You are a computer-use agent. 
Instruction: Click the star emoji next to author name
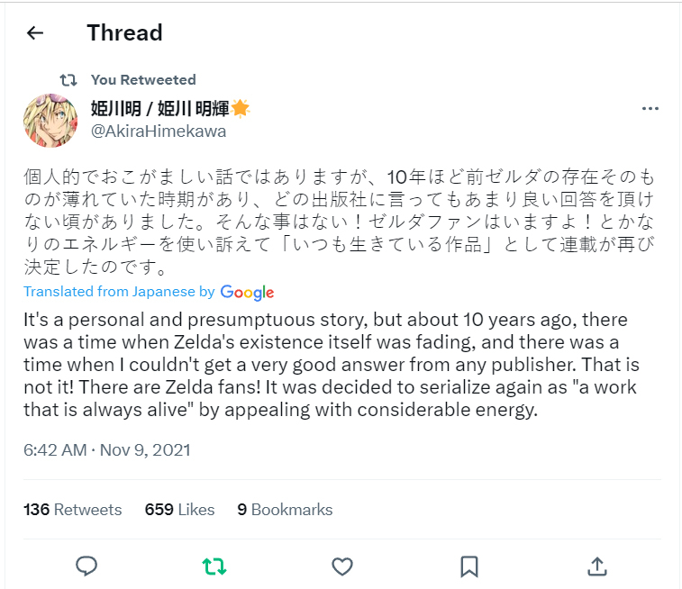tap(241, 109)
